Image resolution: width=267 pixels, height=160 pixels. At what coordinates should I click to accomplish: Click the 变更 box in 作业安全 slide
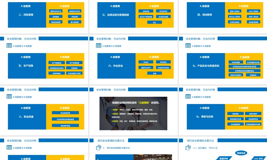point(155,73)
